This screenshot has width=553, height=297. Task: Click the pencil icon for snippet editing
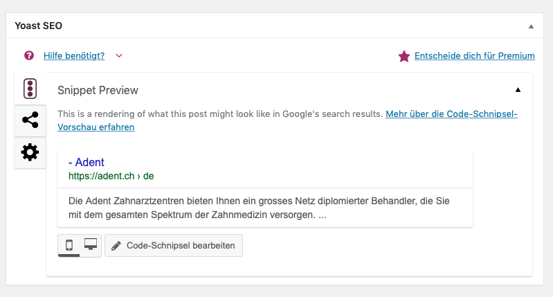coord(116,246)
